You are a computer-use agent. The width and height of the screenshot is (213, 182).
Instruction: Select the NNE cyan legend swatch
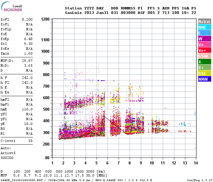coord(204,27)
